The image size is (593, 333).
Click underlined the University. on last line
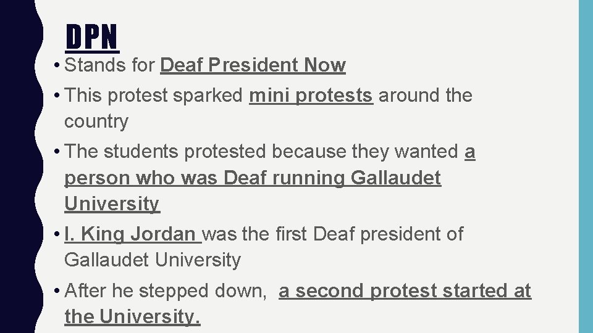(x=132, y=317)
